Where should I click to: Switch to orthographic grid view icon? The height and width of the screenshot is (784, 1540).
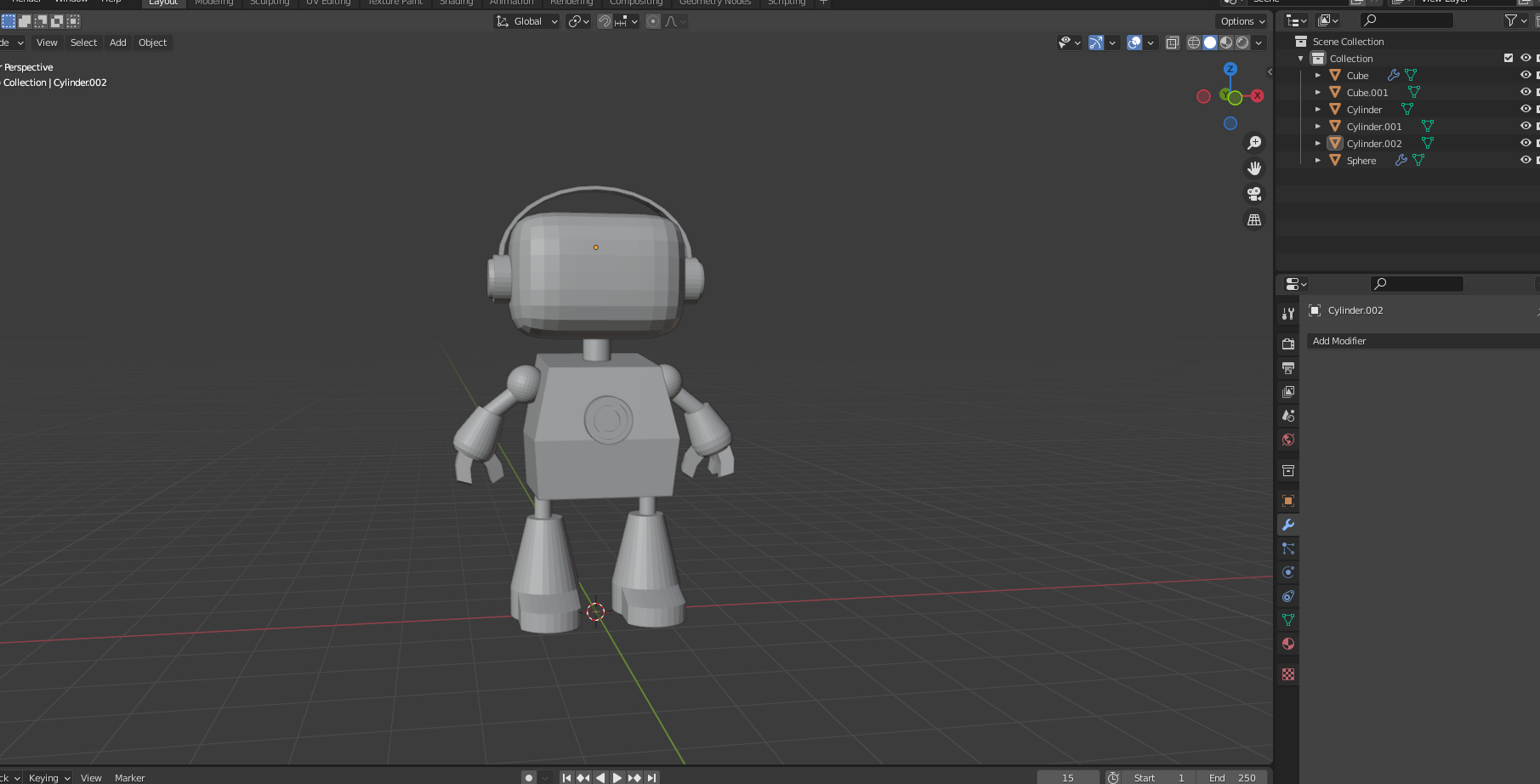point(1254,219)
